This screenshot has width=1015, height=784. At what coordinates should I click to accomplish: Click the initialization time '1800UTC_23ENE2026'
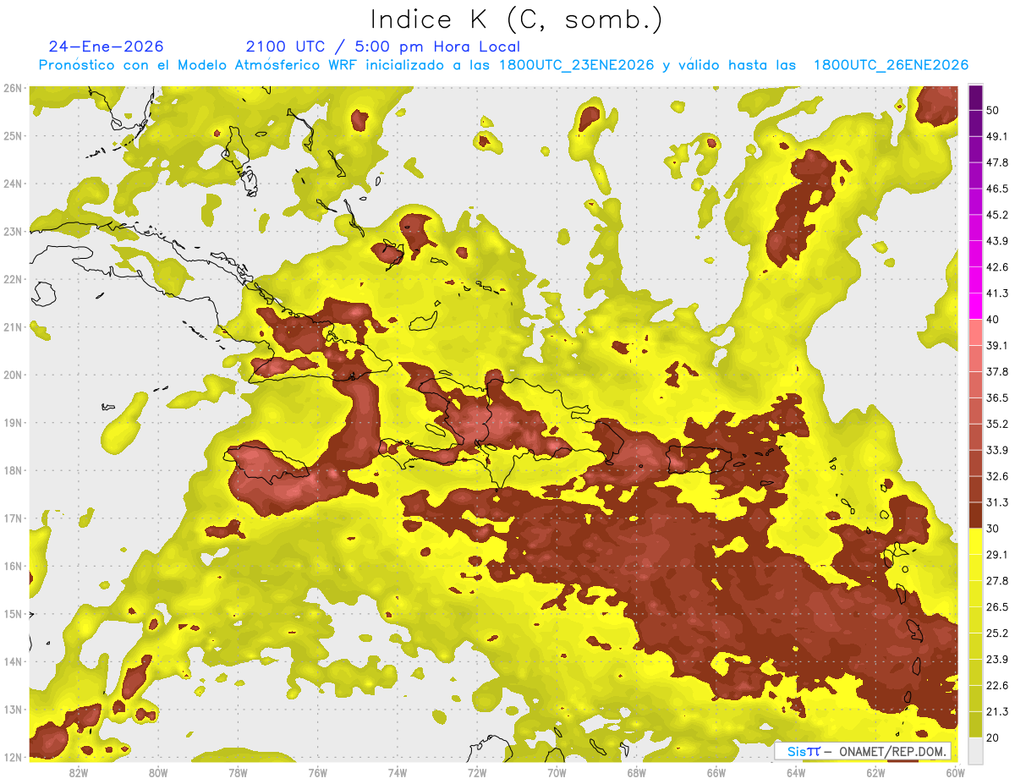(576, 65)
